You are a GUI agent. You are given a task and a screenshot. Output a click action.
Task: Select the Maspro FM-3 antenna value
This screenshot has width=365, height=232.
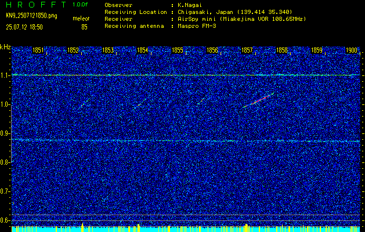pos(197,26)
